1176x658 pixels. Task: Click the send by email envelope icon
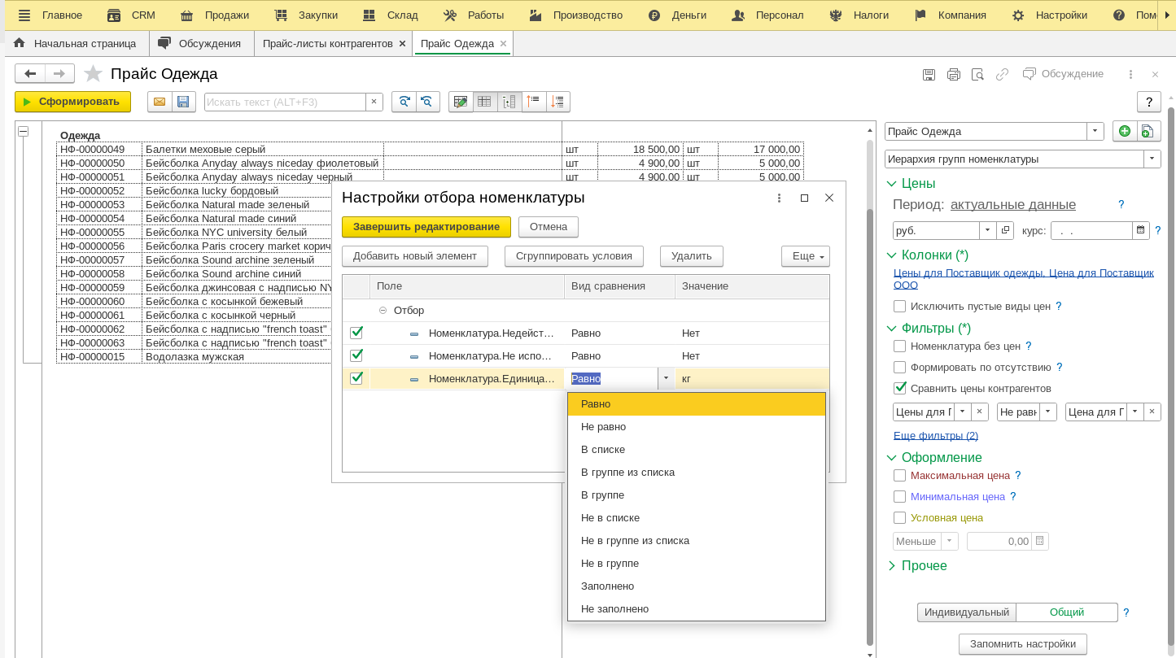(160, 102)
